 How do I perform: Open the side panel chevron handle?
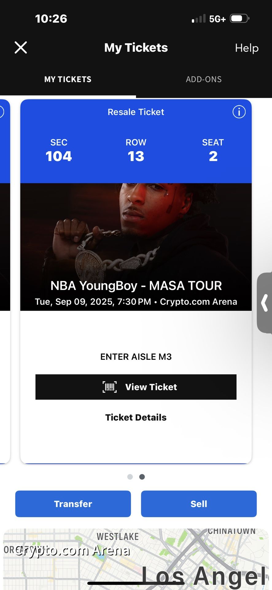click(265, 303)
